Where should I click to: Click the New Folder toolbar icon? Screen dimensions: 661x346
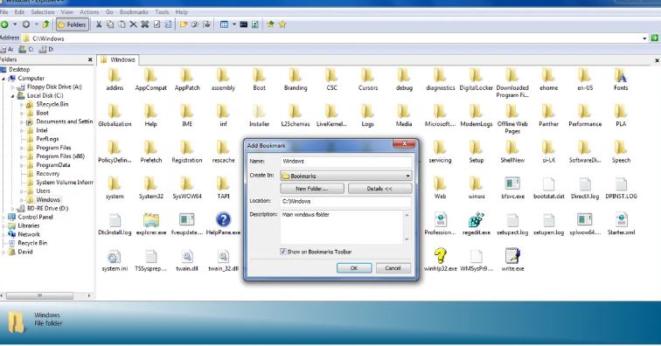(x=184, y=24)
